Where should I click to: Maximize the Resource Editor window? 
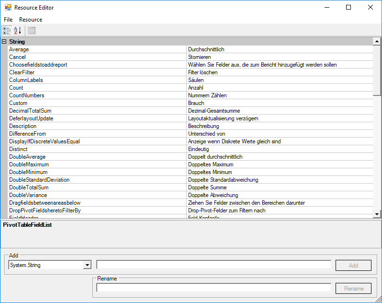click(x=348, y=7)
